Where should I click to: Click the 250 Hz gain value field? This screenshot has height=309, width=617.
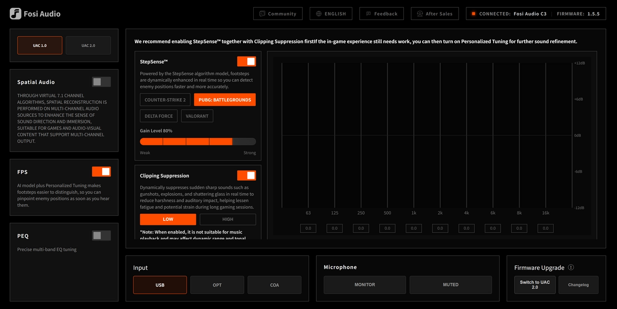[x=361, y=228]
